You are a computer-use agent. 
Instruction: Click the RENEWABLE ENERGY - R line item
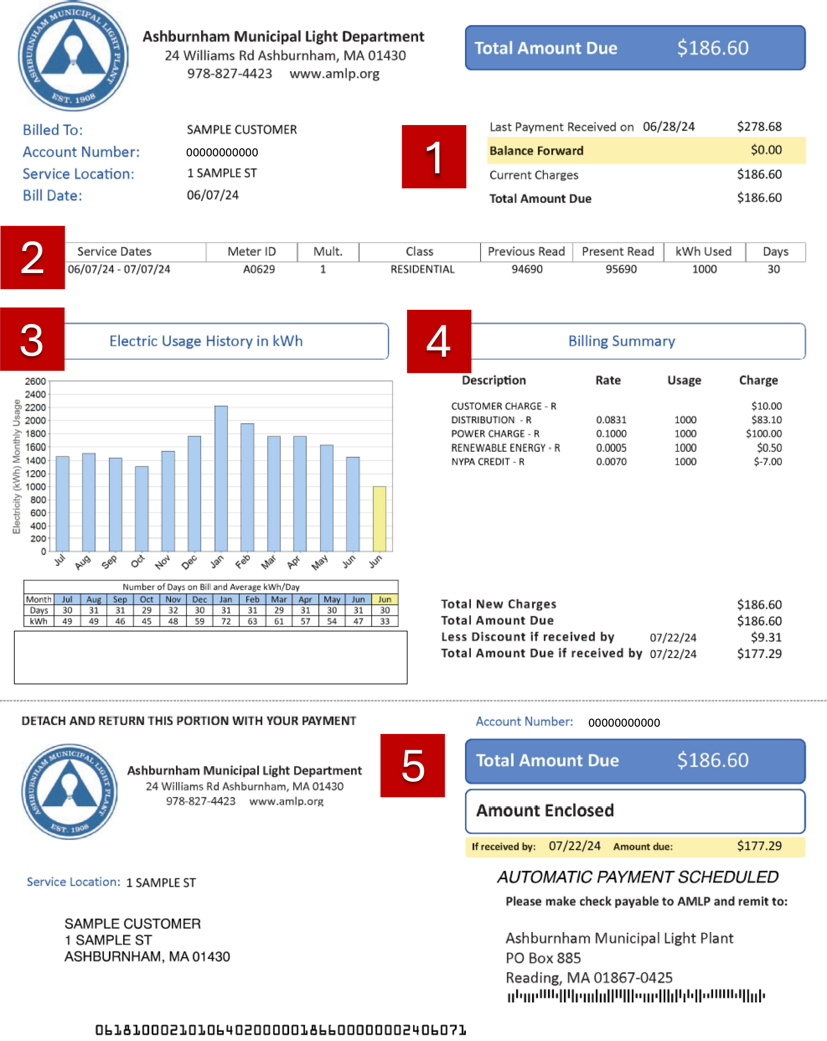coord(505,448)
